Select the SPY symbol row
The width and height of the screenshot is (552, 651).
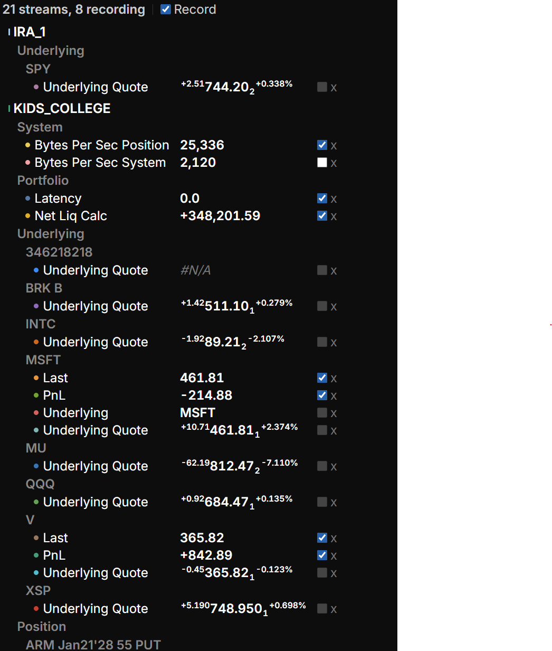point(38,69)
